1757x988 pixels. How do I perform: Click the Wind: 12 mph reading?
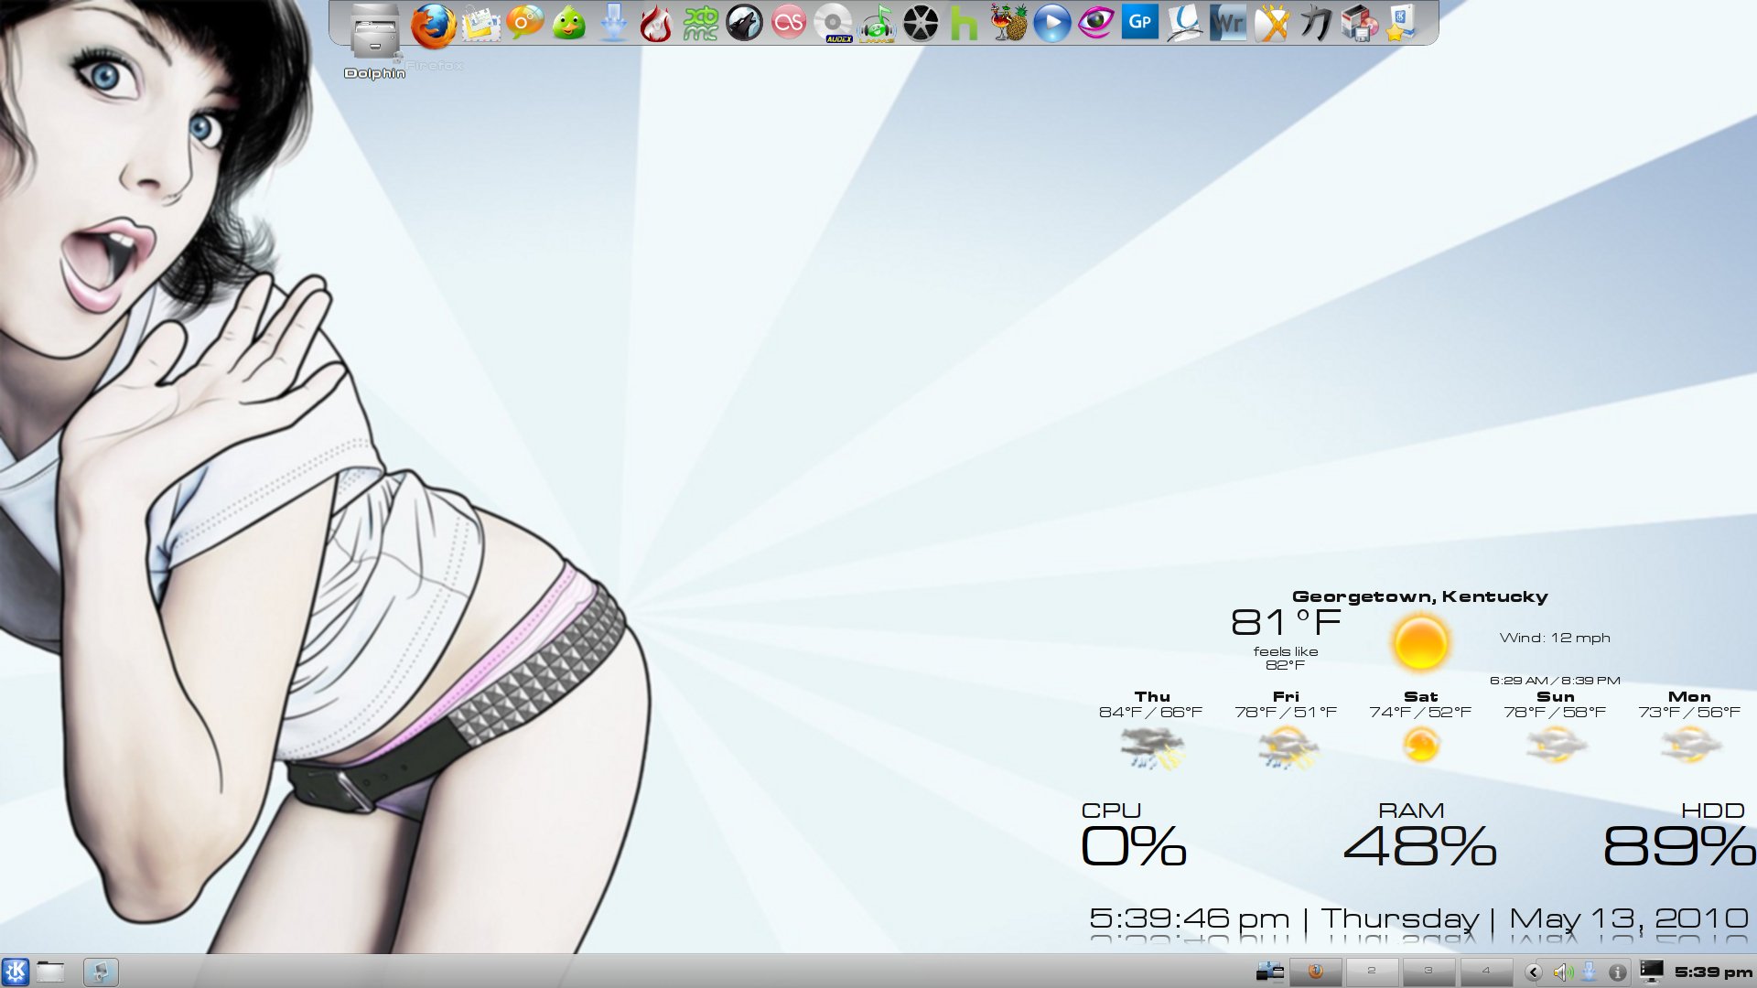1555,638
